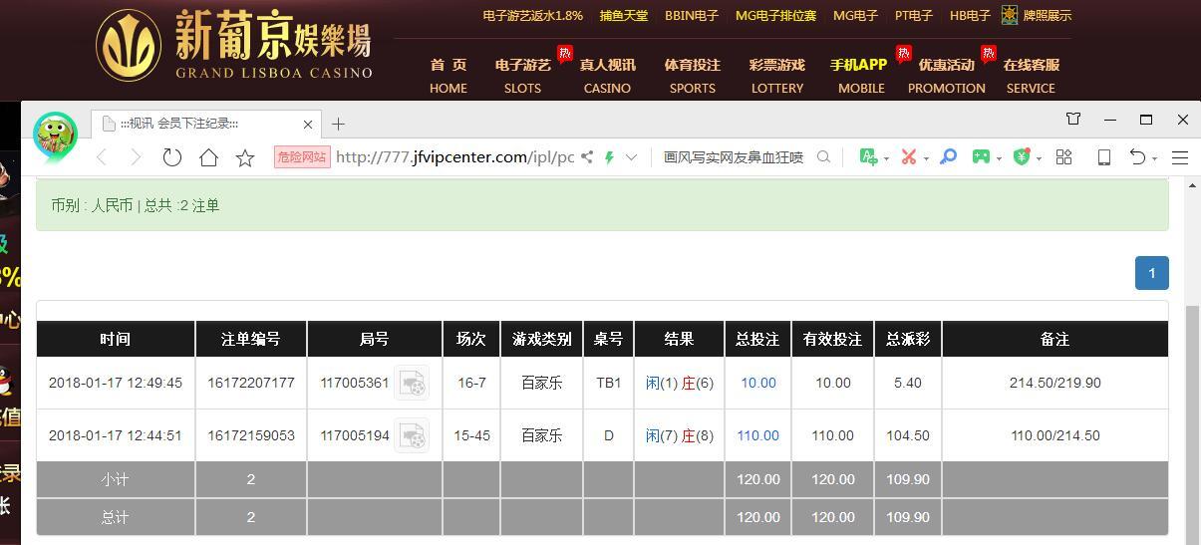Click the browser search input field

pos(733,157)
